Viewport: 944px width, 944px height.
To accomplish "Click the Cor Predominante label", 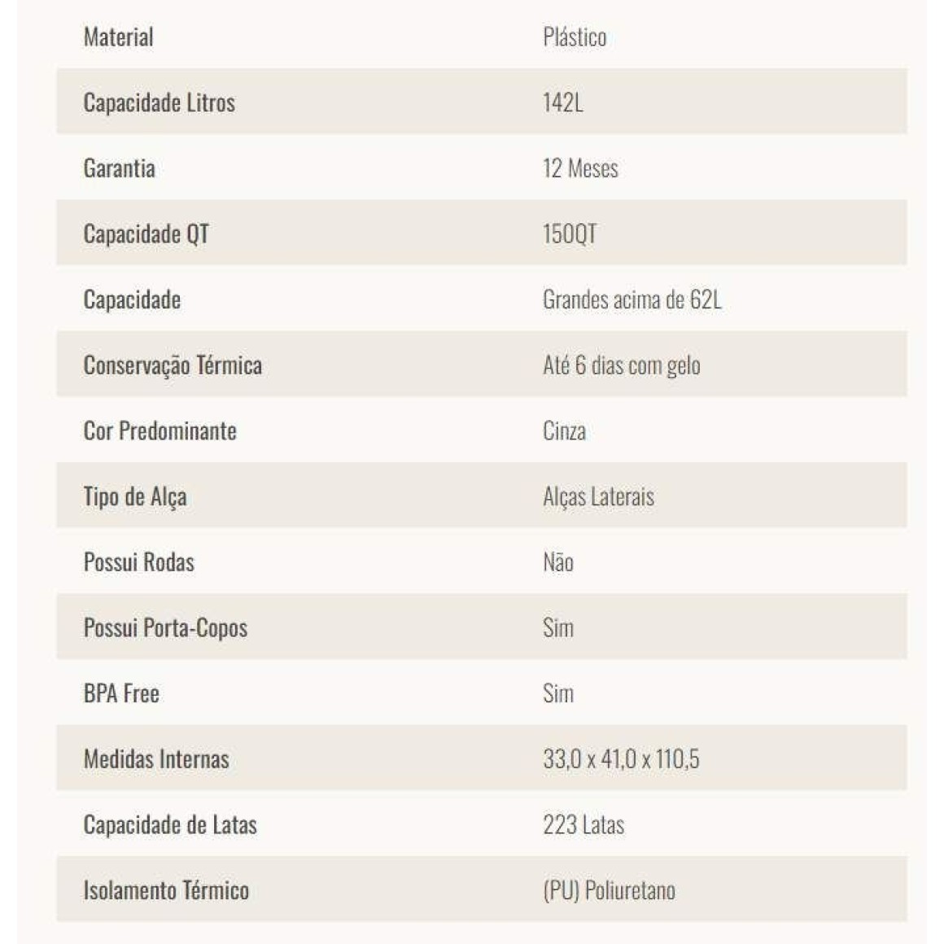I will pyautogui.click(x=160, y=430).
